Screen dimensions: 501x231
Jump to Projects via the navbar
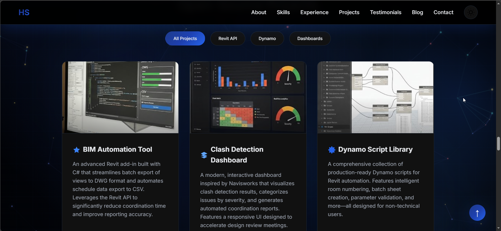349,12
